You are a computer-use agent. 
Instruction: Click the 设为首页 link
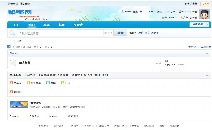click(x=13, y=4)
